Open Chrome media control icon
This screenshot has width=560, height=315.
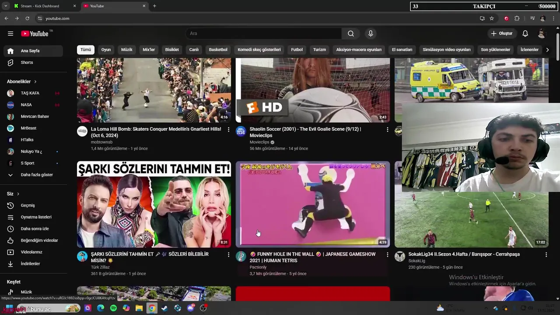pyautogui.click(x=532, y=18)
